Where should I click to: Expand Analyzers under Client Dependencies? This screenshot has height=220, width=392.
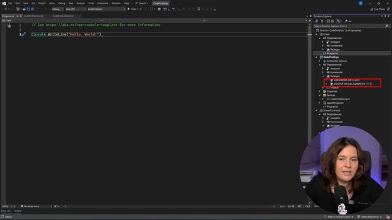(323, 42)
